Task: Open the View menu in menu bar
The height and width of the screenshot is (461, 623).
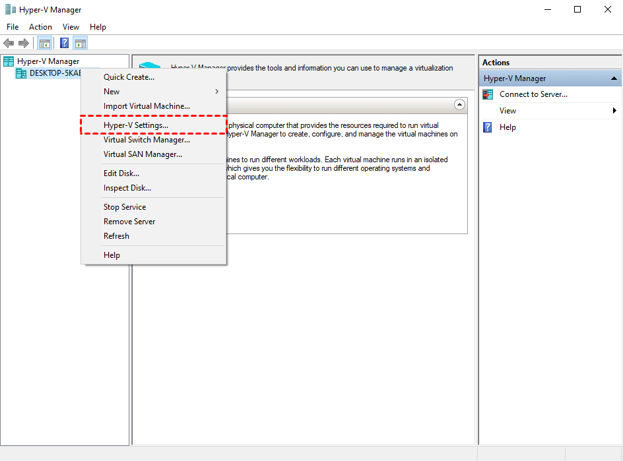Action: [71, 27]
